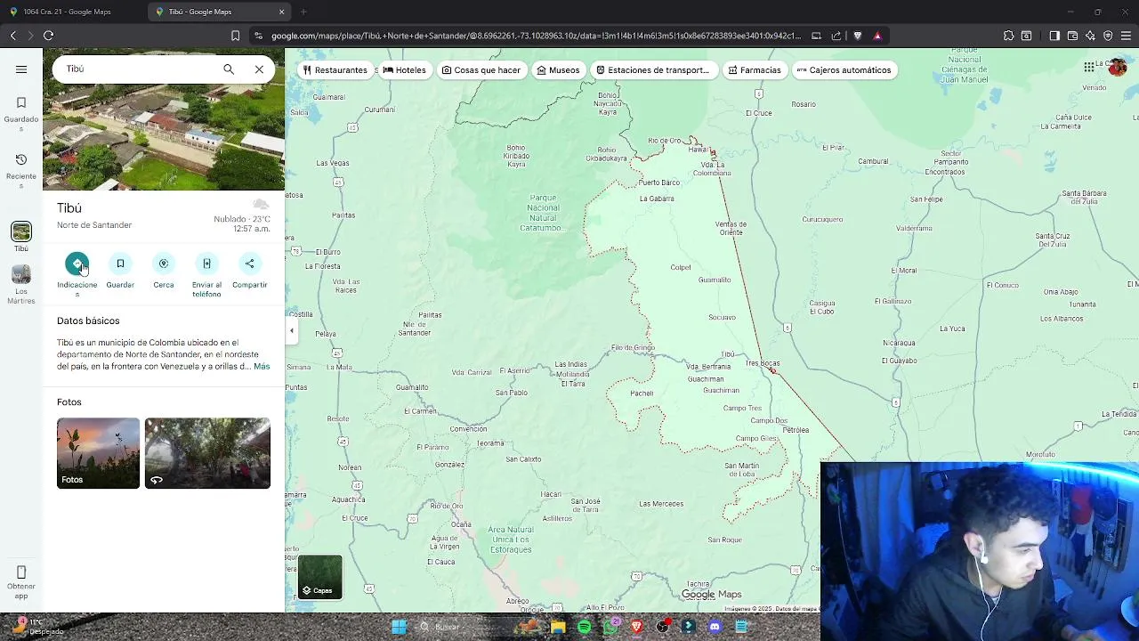Viewport: 1139px width, 641px height.
Task: Select the Hoteles category chip
Action: [x=404, y=69]
